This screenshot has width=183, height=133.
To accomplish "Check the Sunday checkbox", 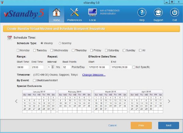I will (x=124, y=50).
